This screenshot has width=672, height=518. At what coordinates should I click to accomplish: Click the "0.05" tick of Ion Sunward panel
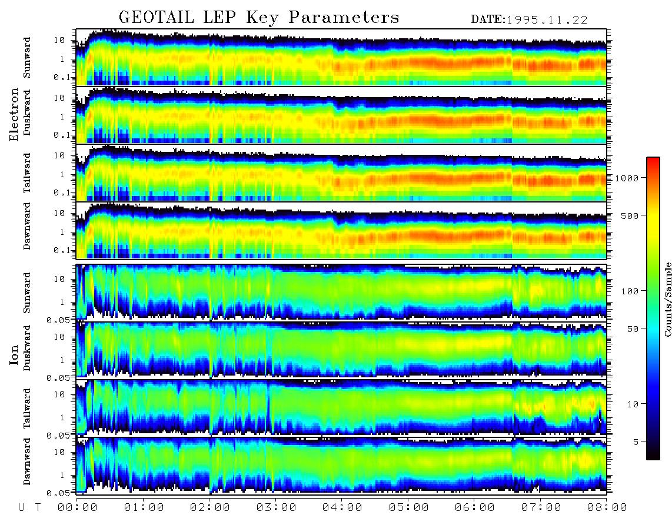tap(58, 320)
